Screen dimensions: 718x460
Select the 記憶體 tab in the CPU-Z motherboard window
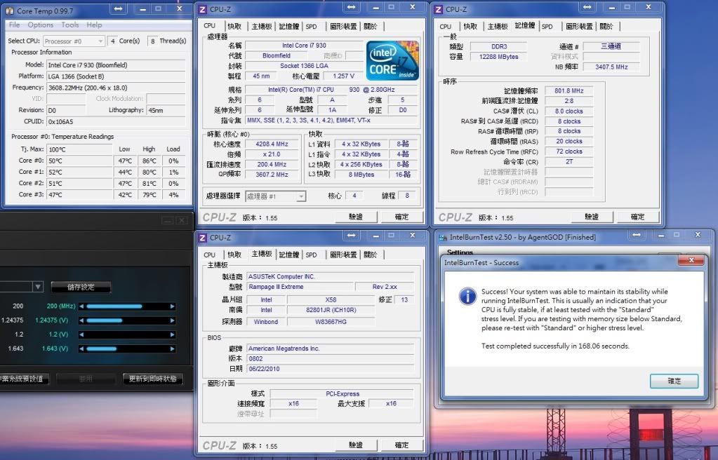point(289,255)
